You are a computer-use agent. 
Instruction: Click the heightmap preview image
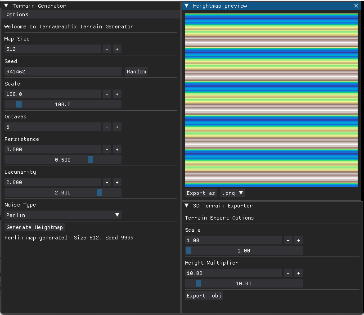[x=271, y=100]
